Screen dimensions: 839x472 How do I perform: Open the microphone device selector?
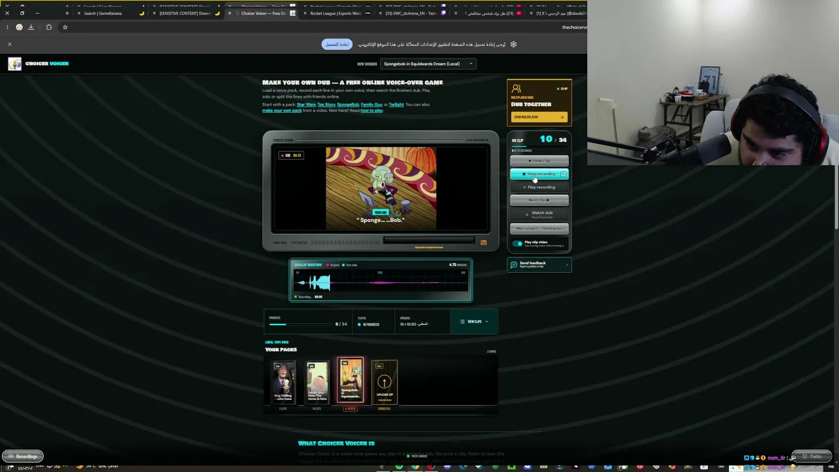click(x=539, y=229)
